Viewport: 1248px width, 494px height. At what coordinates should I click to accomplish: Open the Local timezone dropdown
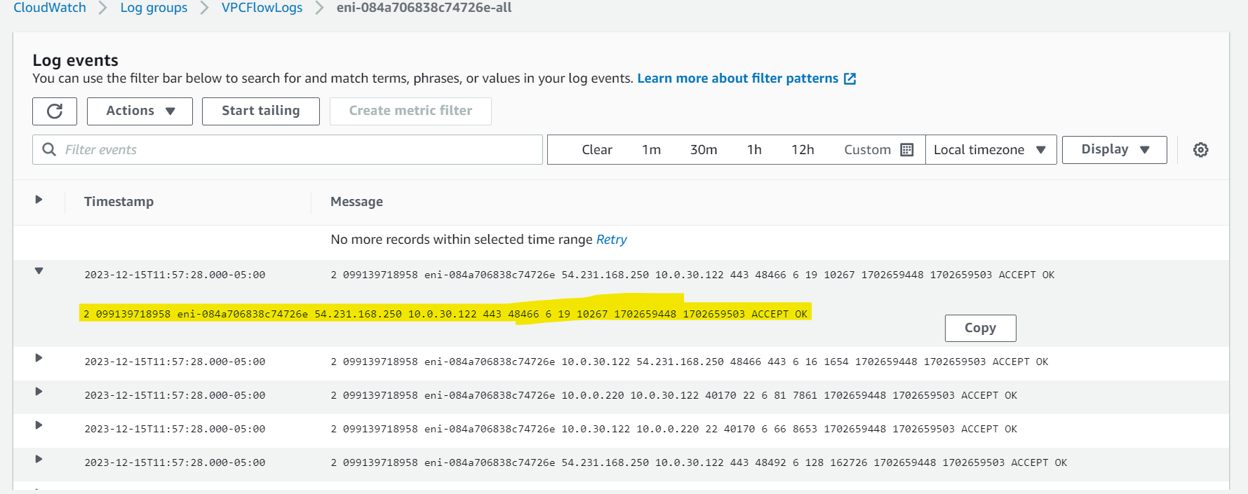click(x=991, y=150)
